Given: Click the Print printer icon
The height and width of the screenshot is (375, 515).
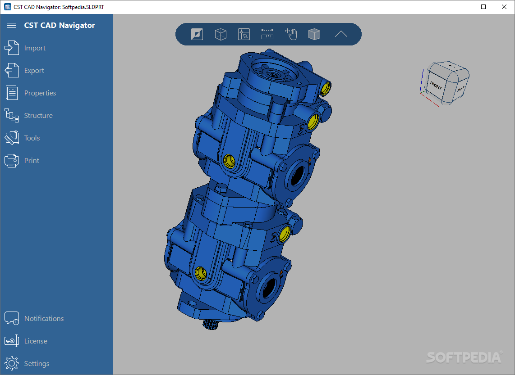Looking at the screenshot, I should click(11, 161).
